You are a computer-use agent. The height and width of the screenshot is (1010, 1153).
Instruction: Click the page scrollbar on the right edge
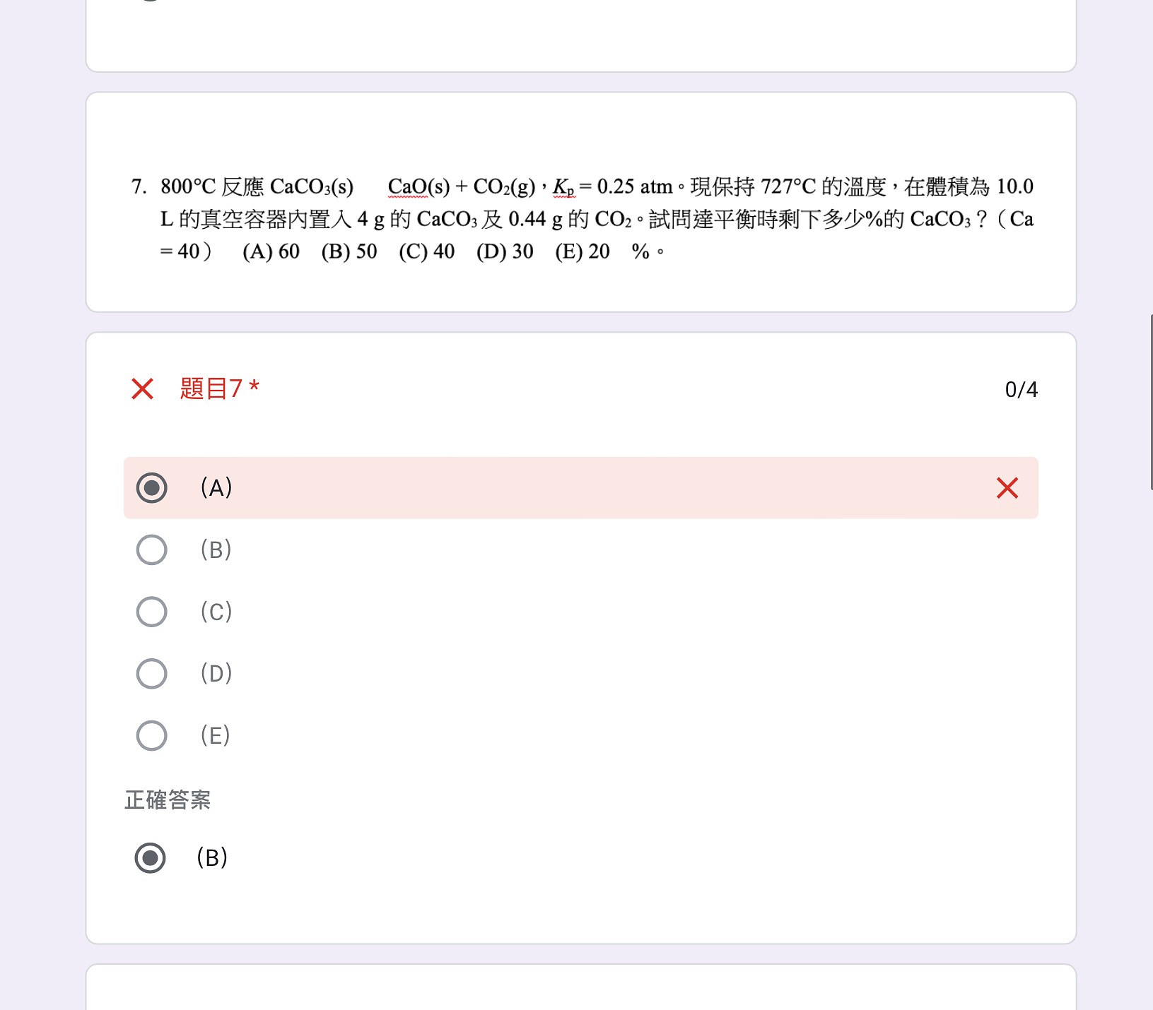point(1150,403)
